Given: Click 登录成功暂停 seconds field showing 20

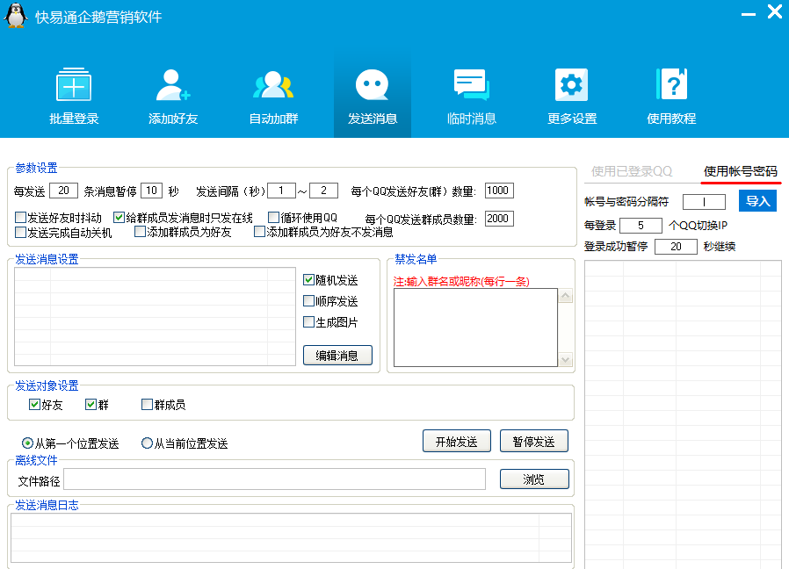Looking at the screenshot, I should coord(676,247).
